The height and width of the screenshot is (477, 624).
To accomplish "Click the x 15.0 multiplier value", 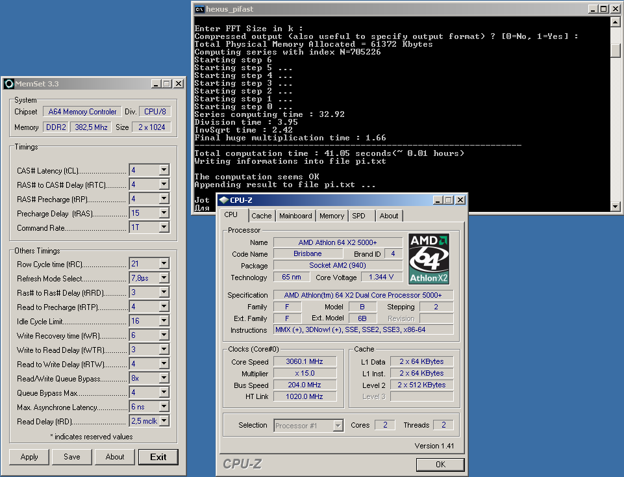I will pos(305,373).
